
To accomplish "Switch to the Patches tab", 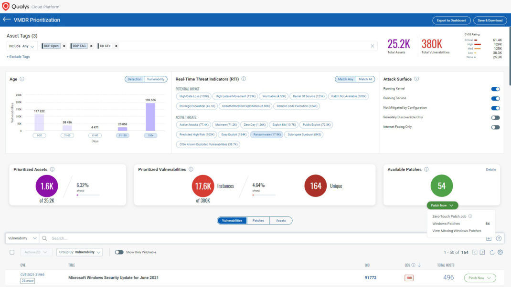I will tap(258, 221).
